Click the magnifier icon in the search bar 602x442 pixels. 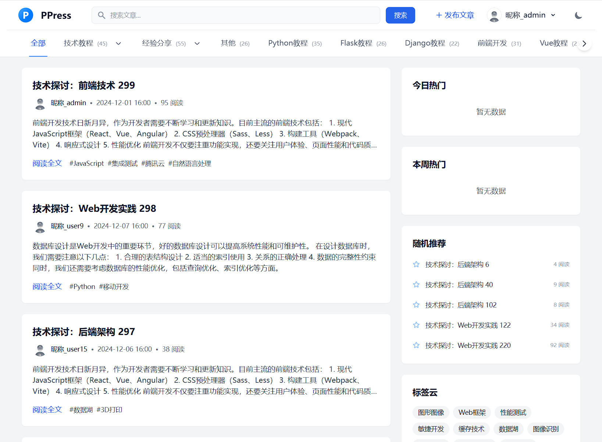click(101, 15)
